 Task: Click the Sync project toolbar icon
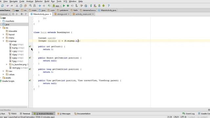click(2, 6)
